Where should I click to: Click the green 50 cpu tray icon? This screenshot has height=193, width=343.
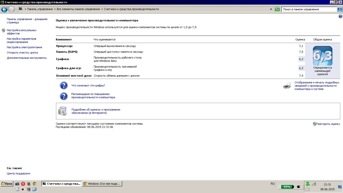[308, 184]
